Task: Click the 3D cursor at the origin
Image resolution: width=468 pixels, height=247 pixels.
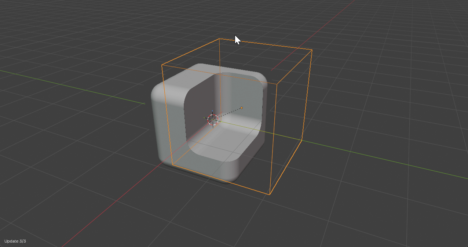Action: click(213, 119)
